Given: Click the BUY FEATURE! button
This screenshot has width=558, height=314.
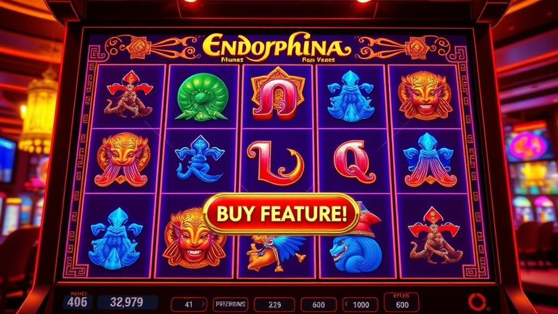Looking at the screenshot, I should click(281, 214).
